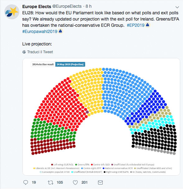Open tweet options chevron menu
Image resolution: width=183 pixels, height=189 pixels.
coord(177,7)
